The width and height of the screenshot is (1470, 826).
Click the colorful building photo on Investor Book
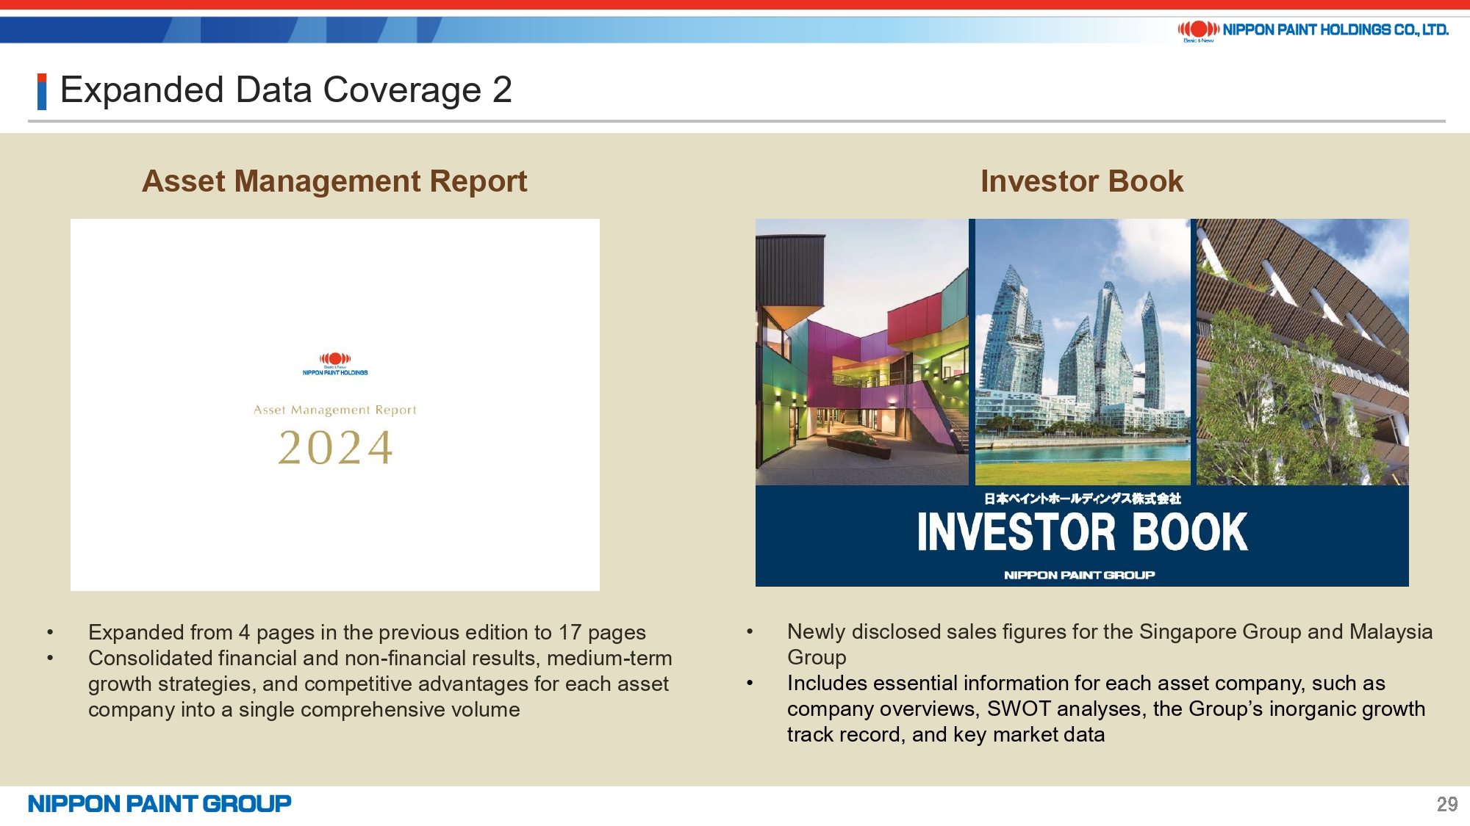(x=862, y=352)
